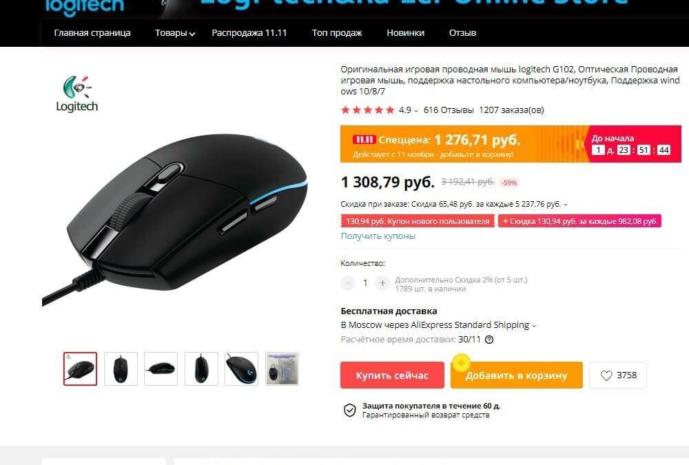689x465 pixels.
Task: Click the 11.11 sale badge icon
Action: [x=363, y=140]
